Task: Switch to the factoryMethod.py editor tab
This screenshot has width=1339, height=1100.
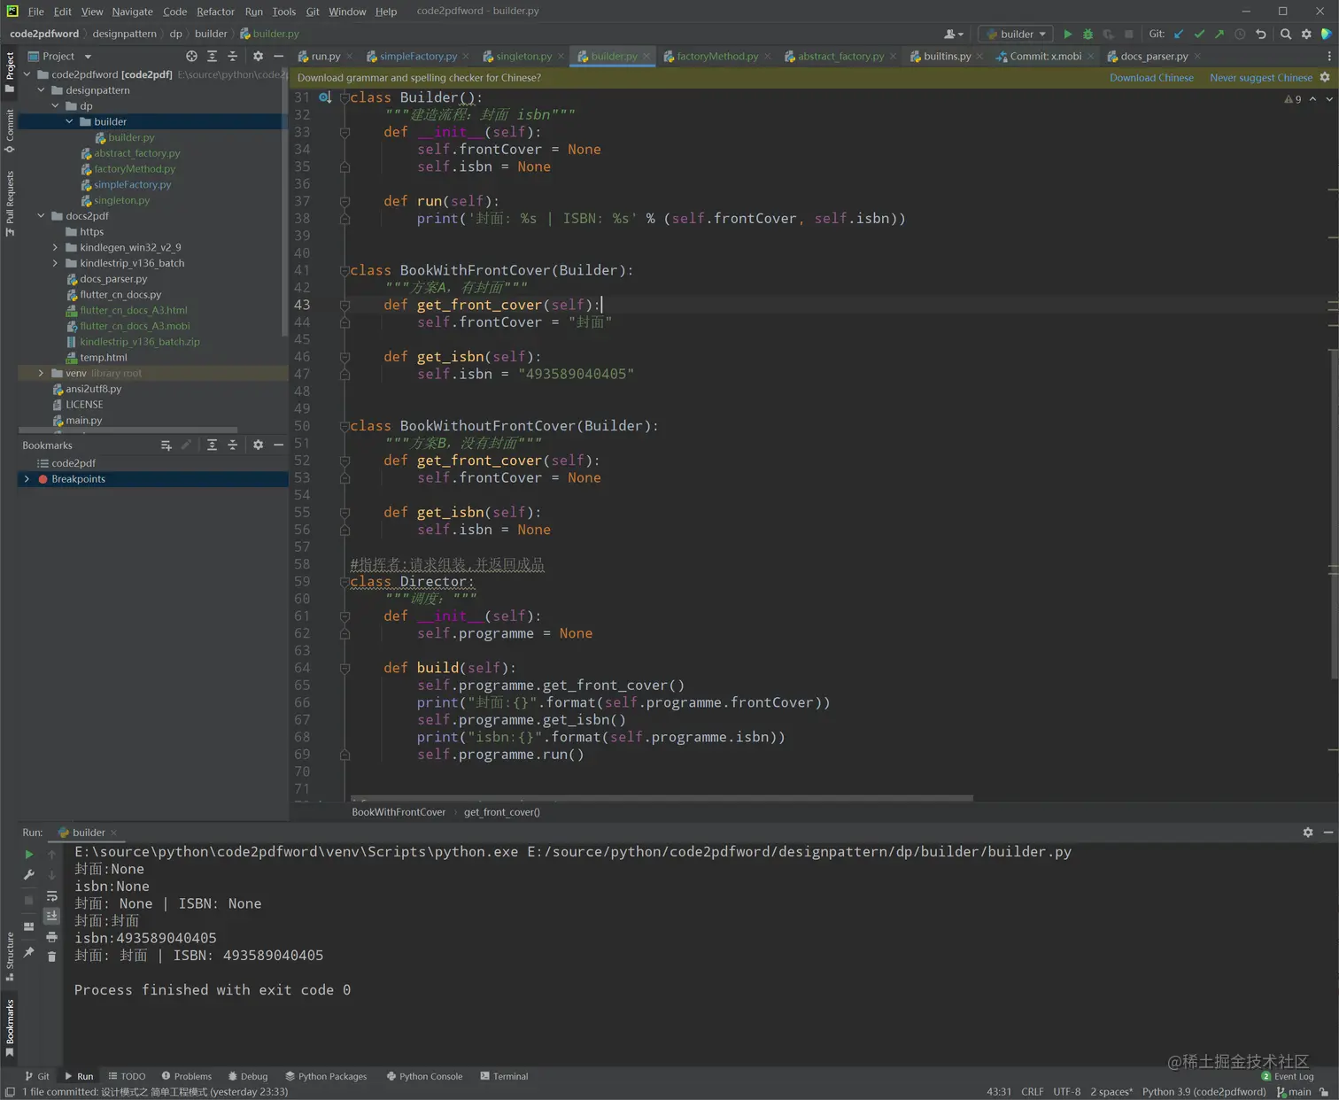Action: (x=716, y=56)
